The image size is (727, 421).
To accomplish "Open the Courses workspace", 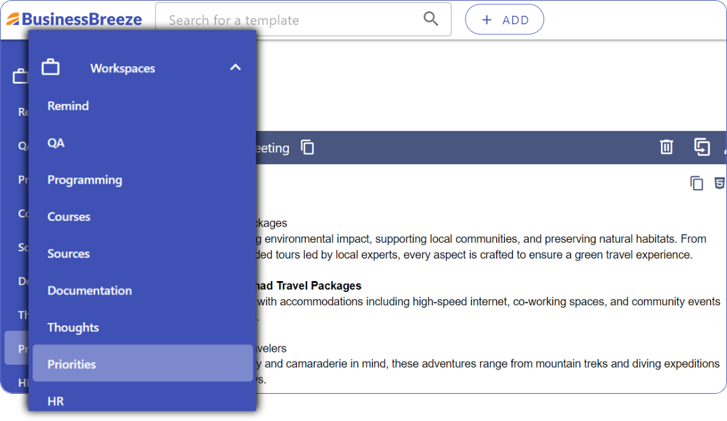I will pyautogui.click(x=69, y=217).
